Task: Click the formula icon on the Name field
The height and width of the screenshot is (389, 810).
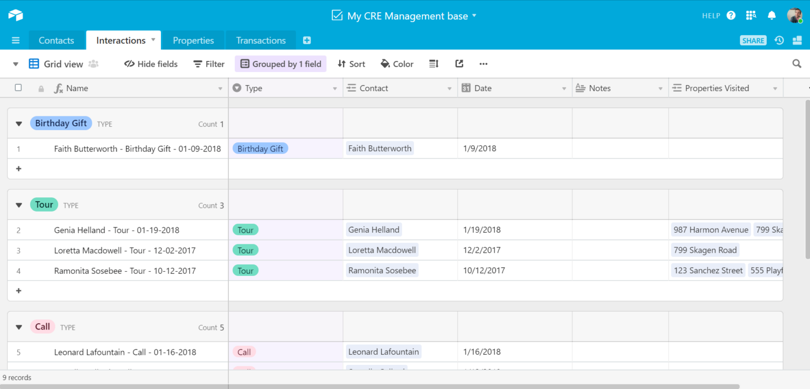Action: (x=58, y=88)
